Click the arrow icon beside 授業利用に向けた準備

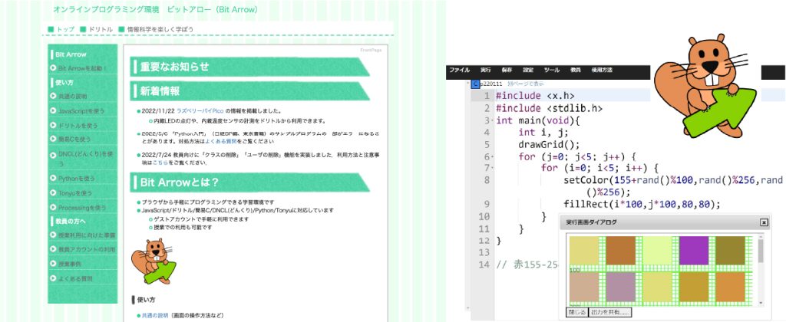tap(53, 235)
